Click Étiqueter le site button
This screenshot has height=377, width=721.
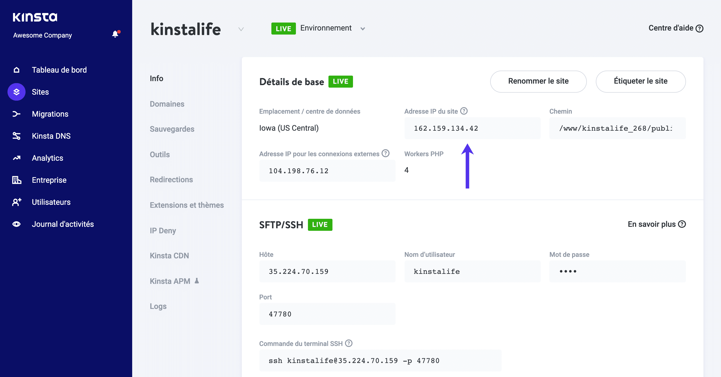641,81
